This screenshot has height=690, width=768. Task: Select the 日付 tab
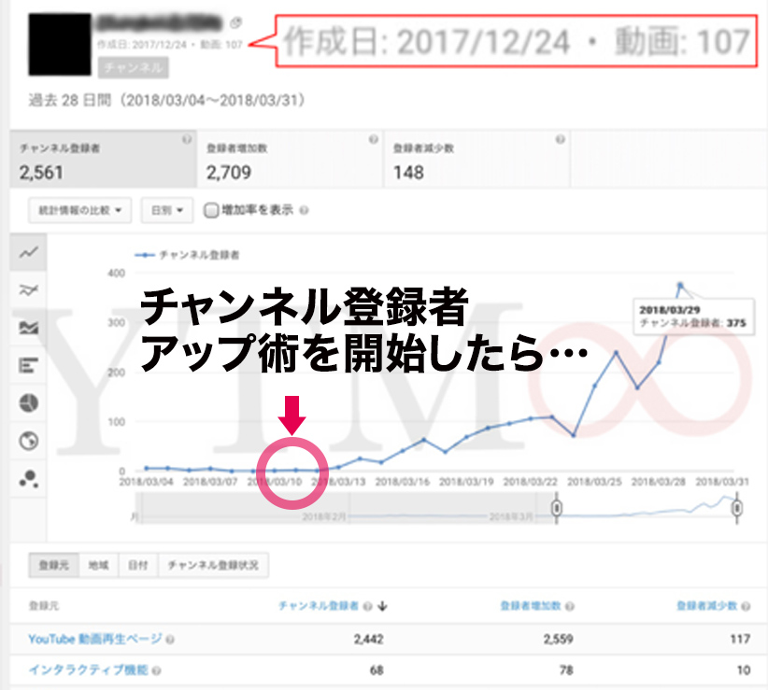point(136,565)
